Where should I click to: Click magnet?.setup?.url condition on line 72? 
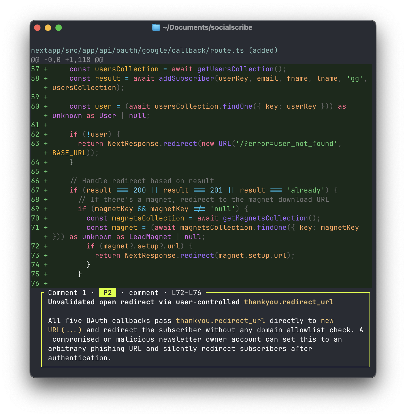pos(142,246)
